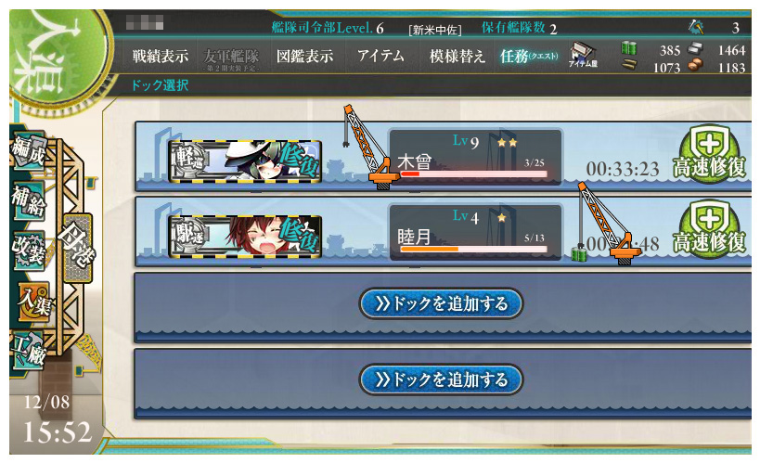Image resolution: width=760 pixels, height=463 pixels.
Task: Select 睦月 destroyer banner thumbnail
Action: [245, 237]
